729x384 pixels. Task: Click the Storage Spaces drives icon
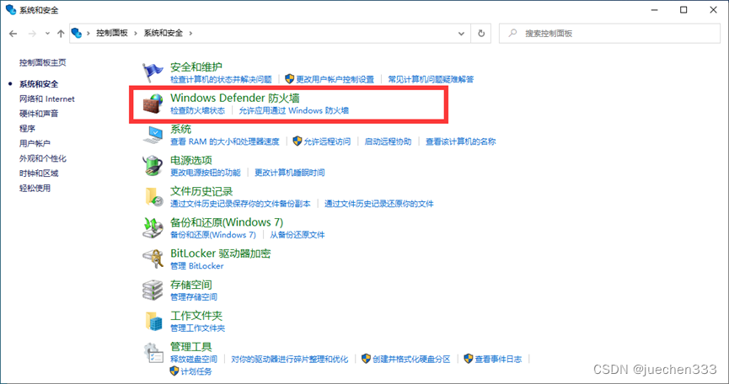[x=153, y=291]
